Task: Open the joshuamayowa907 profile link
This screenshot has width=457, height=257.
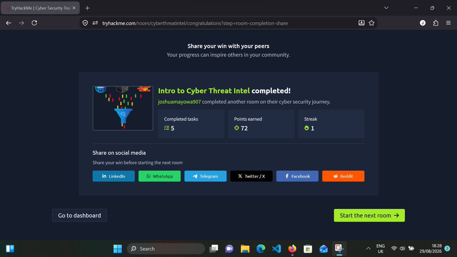Action: tap(179, 102)
